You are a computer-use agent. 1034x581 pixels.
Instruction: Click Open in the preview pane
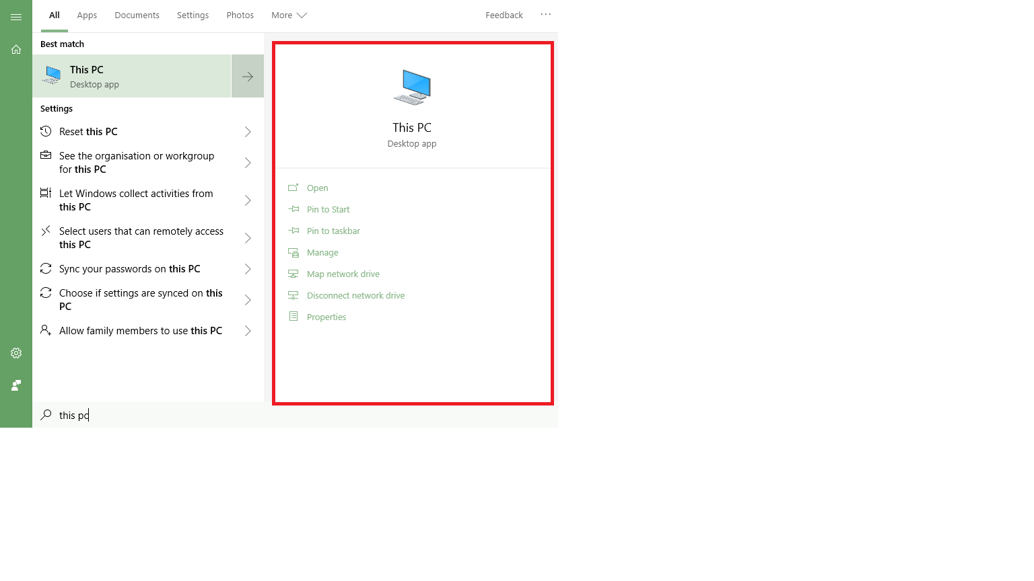coord(318,188)
